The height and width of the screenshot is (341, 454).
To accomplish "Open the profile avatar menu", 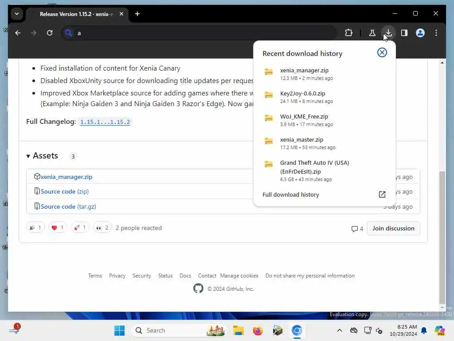I will click(x=420, y=33).
